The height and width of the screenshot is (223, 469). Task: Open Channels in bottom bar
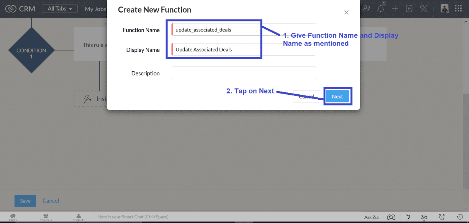tap(46, 217)
